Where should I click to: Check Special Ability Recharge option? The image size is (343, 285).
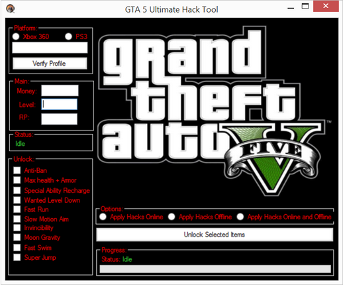tap(17, 190)
